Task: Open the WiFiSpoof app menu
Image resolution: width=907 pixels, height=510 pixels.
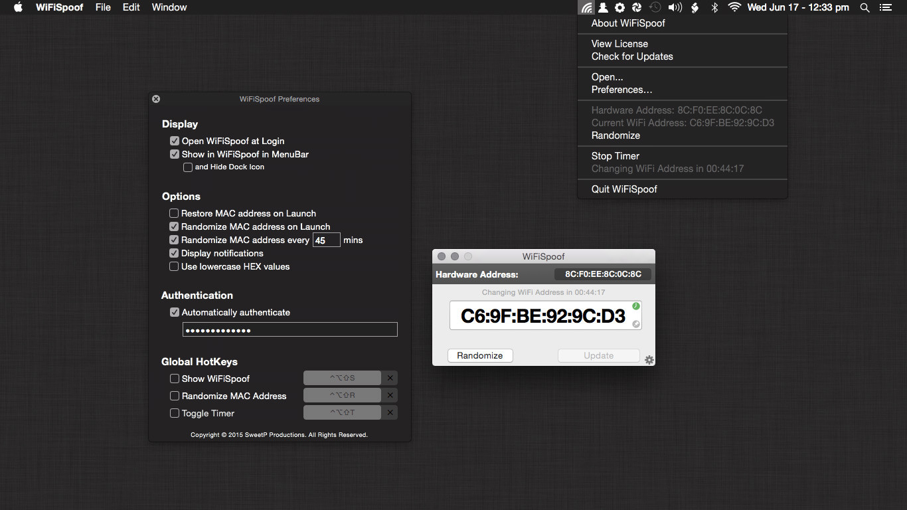Action: click(60, 7)
